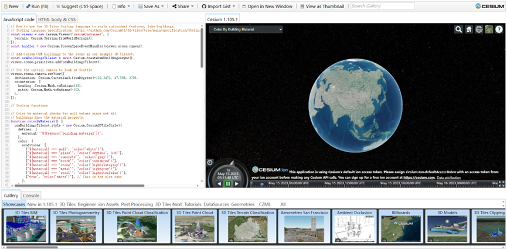Click the blue current-time timeline marker

coord(261,184)
